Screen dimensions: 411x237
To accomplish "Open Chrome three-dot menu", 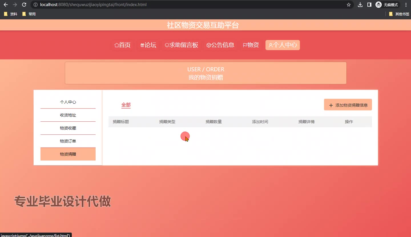I will pyautogui.click(x=406, y=5).
